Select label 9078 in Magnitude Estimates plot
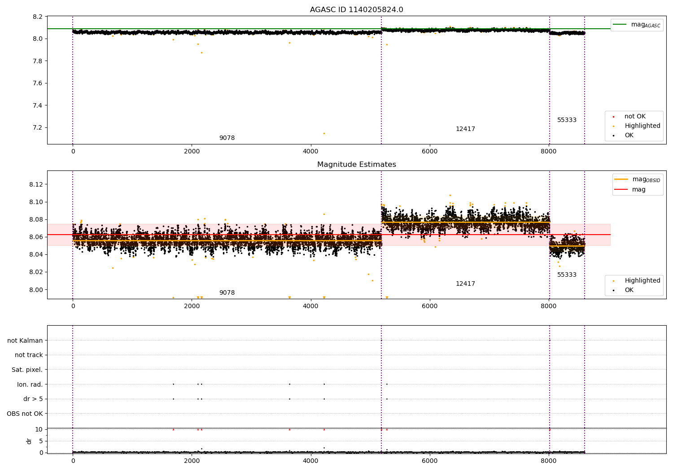Viewport: 673px width, 471px height. [x=227, y=293]
